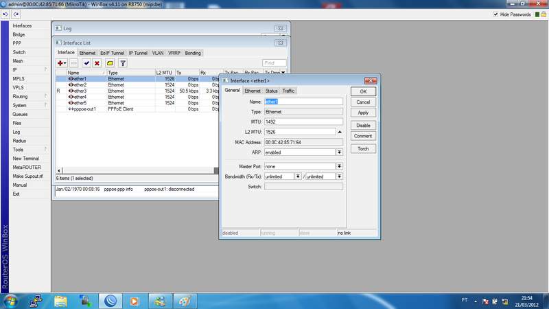This screenshot has height=309, width=549.
Task: Click the lock icon beside Hide Passwords
Action: click(x=544, y=14)
